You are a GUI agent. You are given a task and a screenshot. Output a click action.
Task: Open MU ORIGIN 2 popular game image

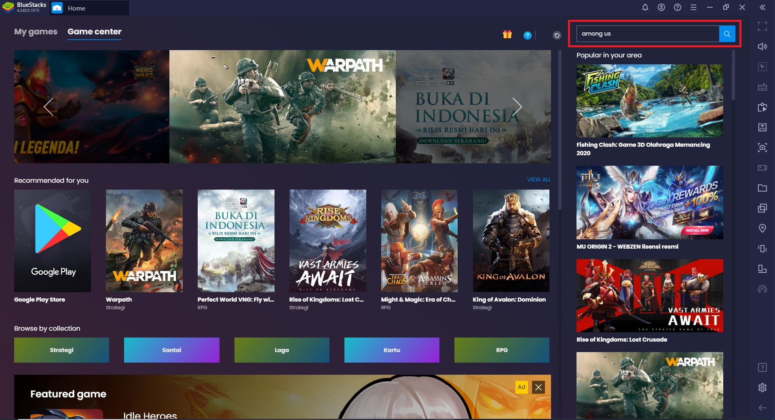click(x=650, y=203)
